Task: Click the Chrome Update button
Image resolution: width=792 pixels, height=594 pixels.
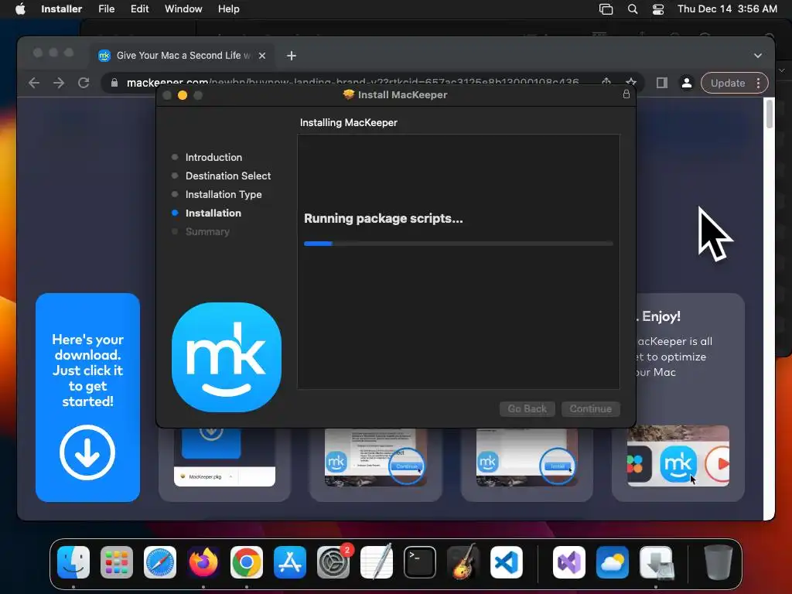Action: (x=727, y=83)
